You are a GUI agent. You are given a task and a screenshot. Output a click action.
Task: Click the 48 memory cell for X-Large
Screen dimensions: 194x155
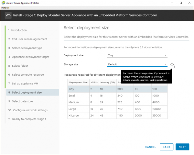(108, 116)
